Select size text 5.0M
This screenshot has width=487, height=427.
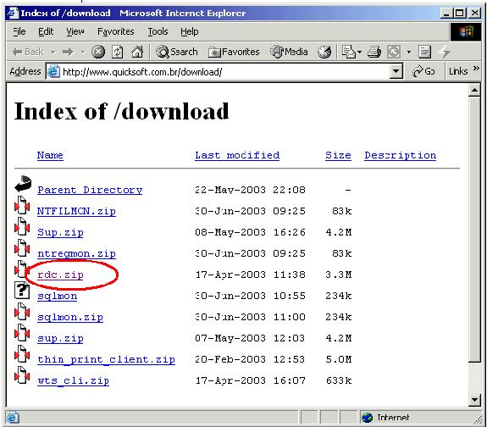[x=339, y=359]
